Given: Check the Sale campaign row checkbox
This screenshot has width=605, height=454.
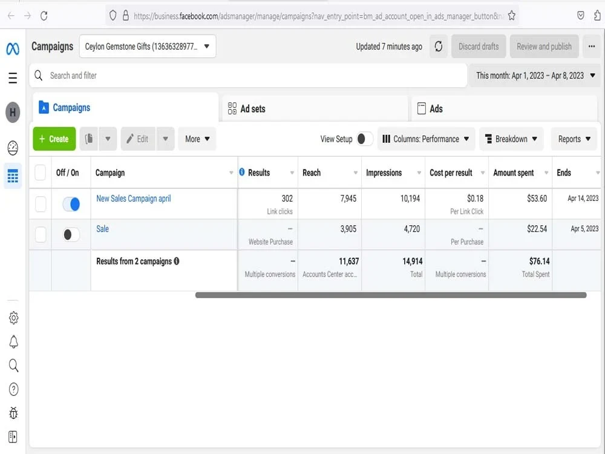Looking at the screenshot, I should tap(41, 234).
